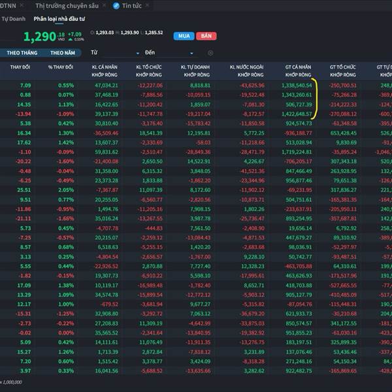
Task: Select cell value 47,034.21
Action: click(106, 86)
